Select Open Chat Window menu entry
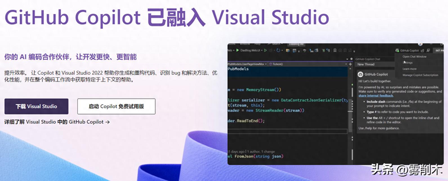This screenshot has width=448, height=181. [414, 57]
